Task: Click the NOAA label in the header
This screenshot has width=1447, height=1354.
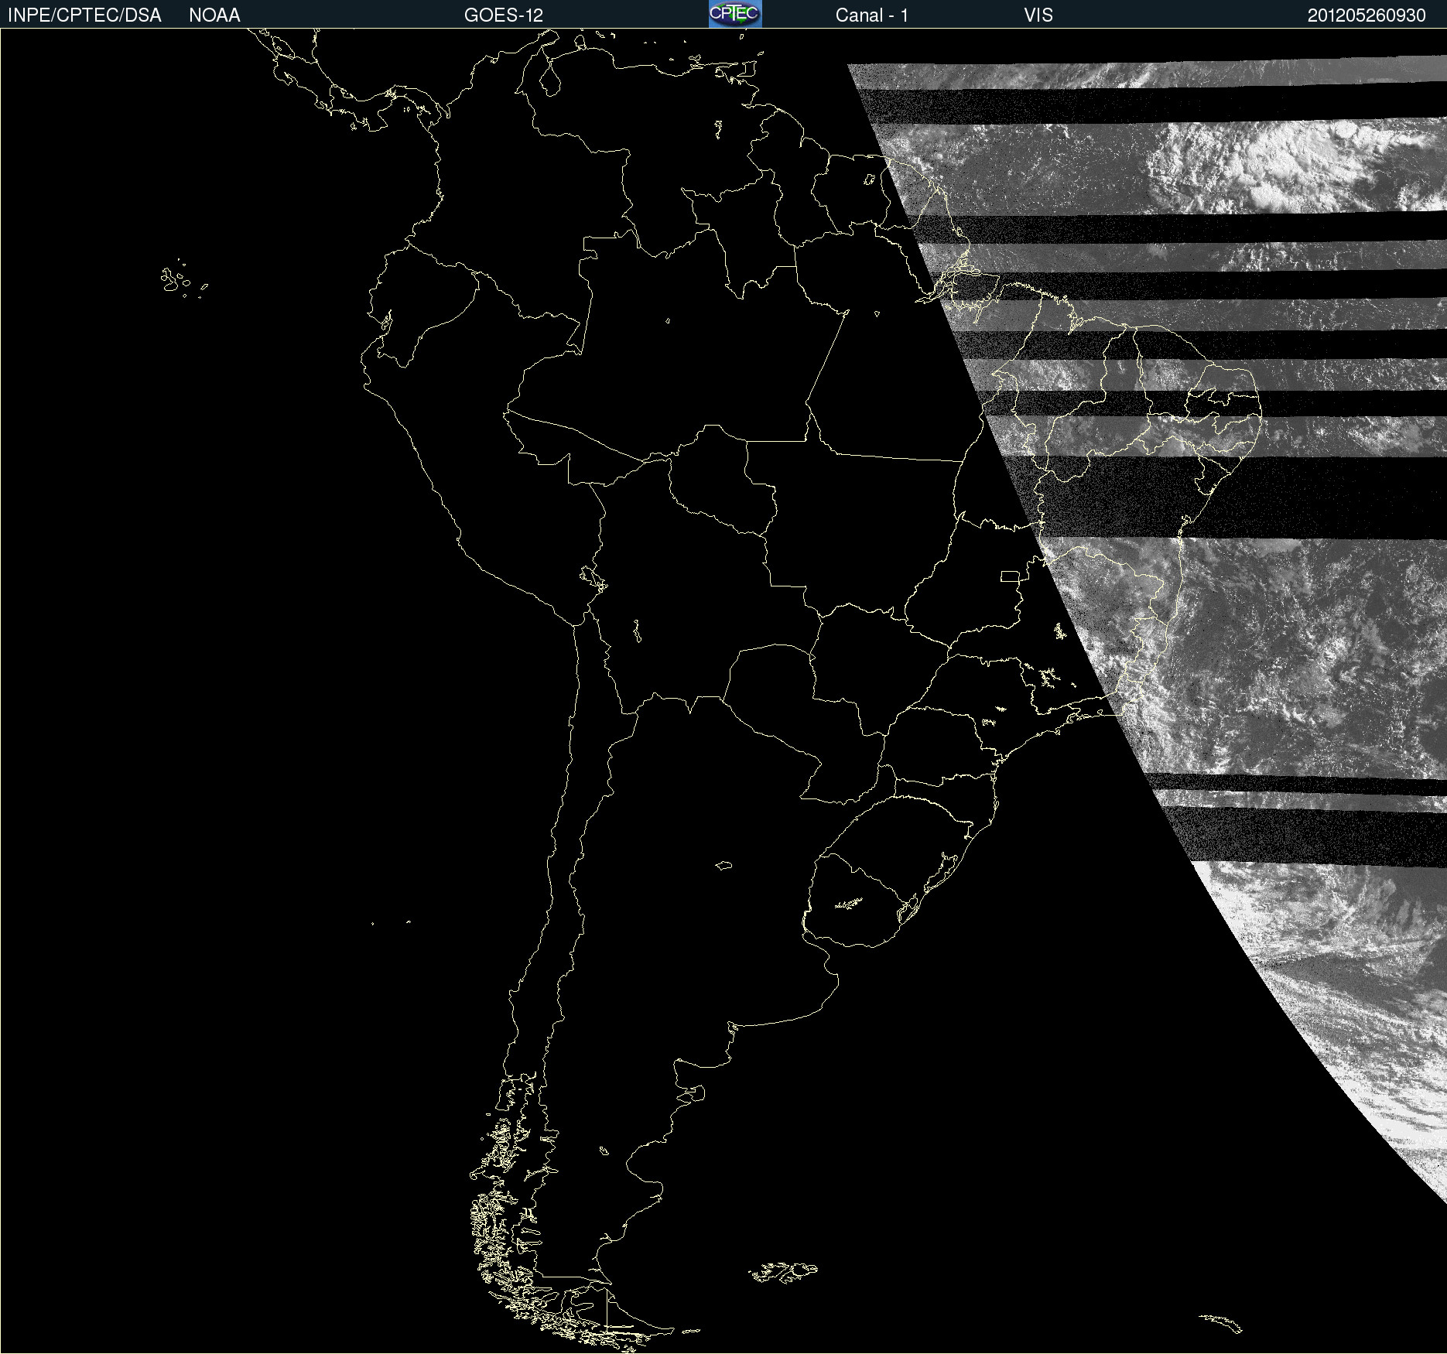Action: coord(214,15)
